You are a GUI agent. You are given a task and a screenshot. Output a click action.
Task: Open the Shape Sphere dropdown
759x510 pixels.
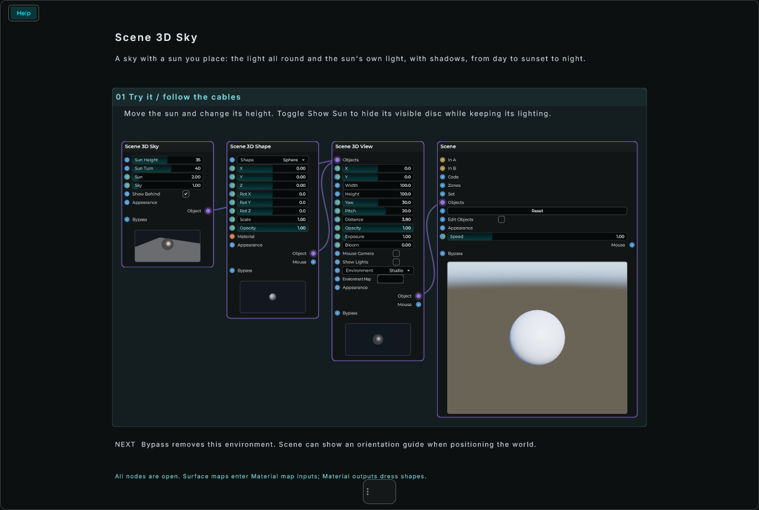click(273, 160)
